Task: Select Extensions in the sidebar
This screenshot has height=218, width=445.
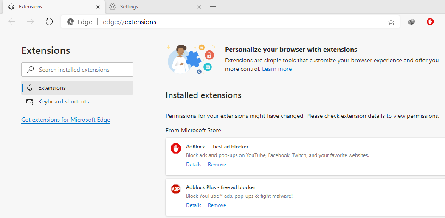Action: pyautogui.click(x=77, y=88)
